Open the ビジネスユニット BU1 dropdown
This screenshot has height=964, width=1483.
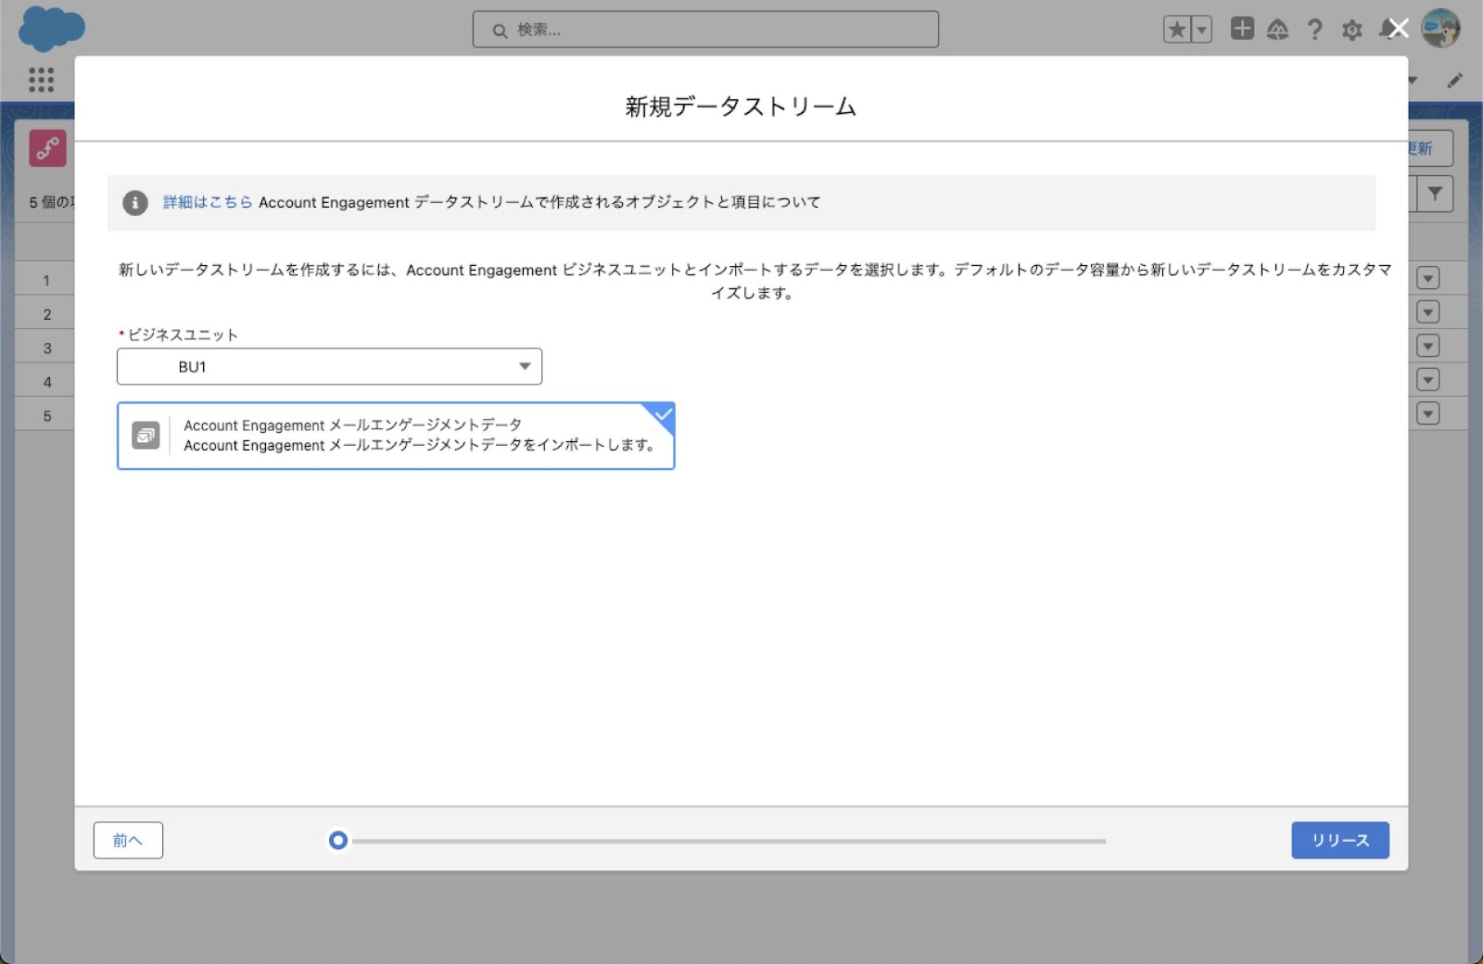point(329,366)
